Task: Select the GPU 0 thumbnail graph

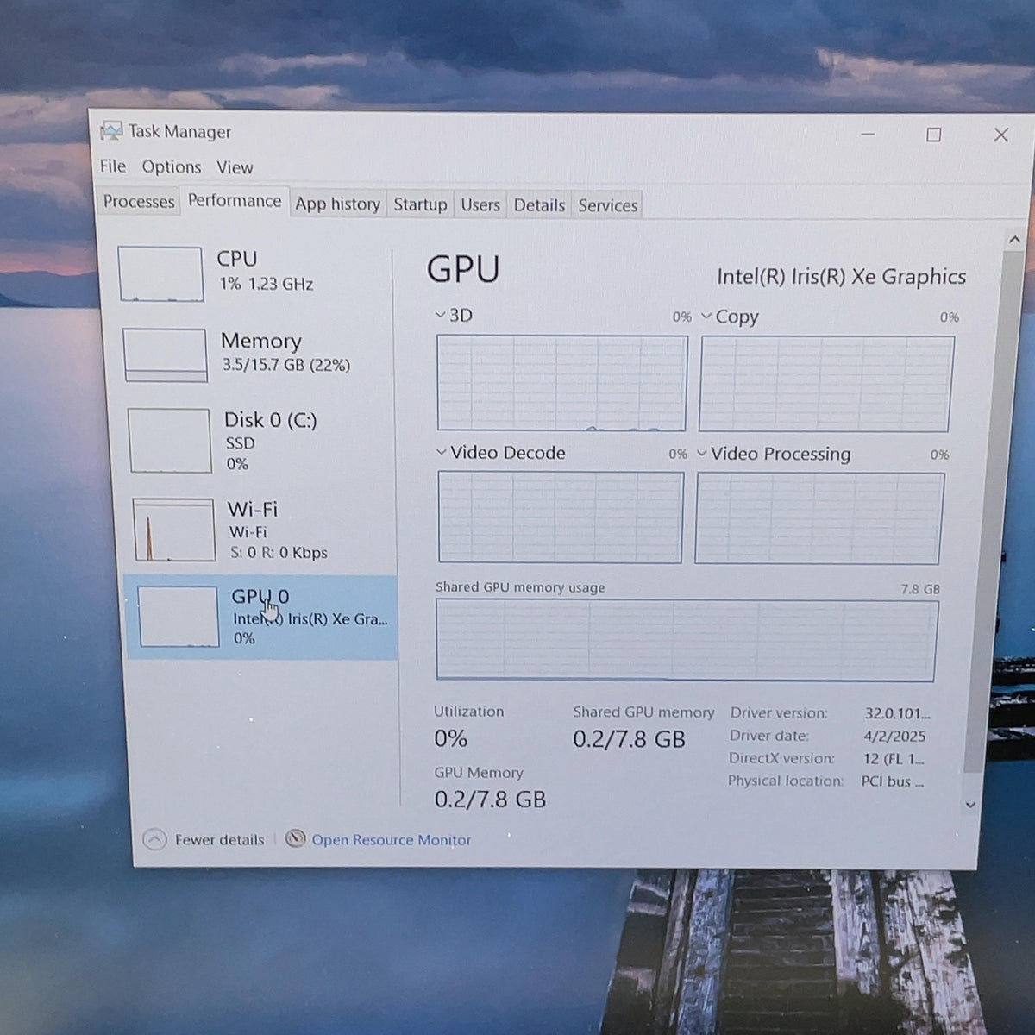Action: tap(179, 617)
